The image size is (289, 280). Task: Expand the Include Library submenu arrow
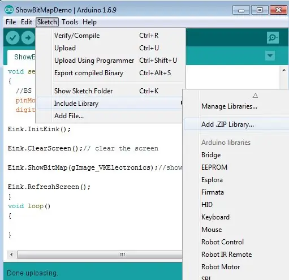click(182, 103)
